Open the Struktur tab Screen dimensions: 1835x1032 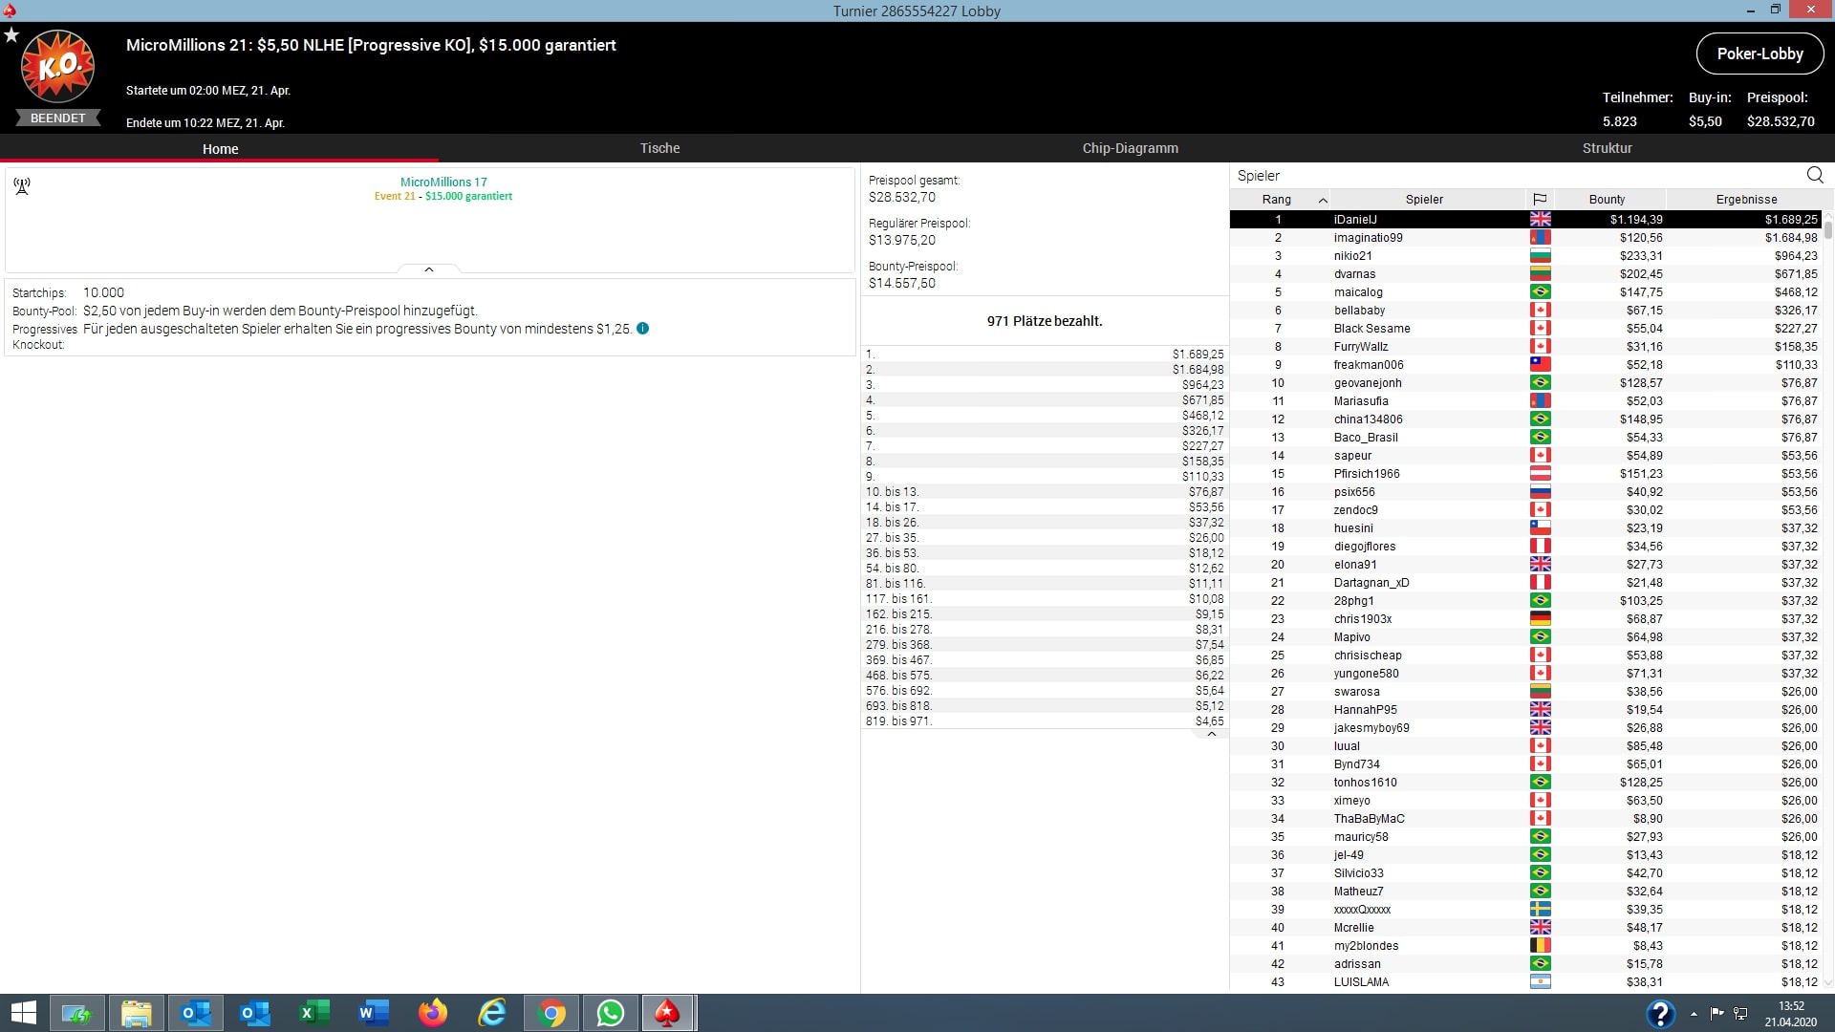pos(1607,148)
